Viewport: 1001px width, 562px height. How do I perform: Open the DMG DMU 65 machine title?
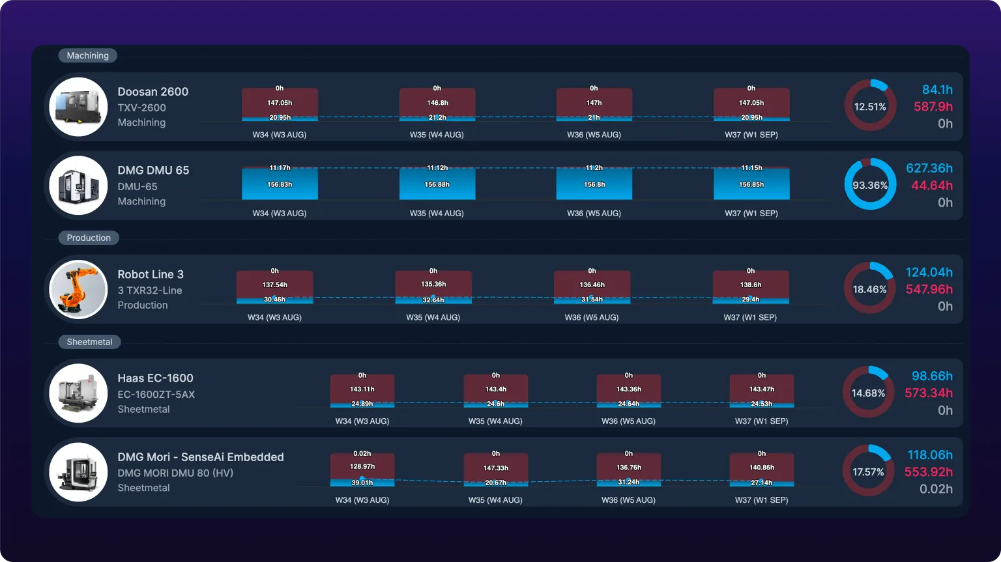[153, 170]
